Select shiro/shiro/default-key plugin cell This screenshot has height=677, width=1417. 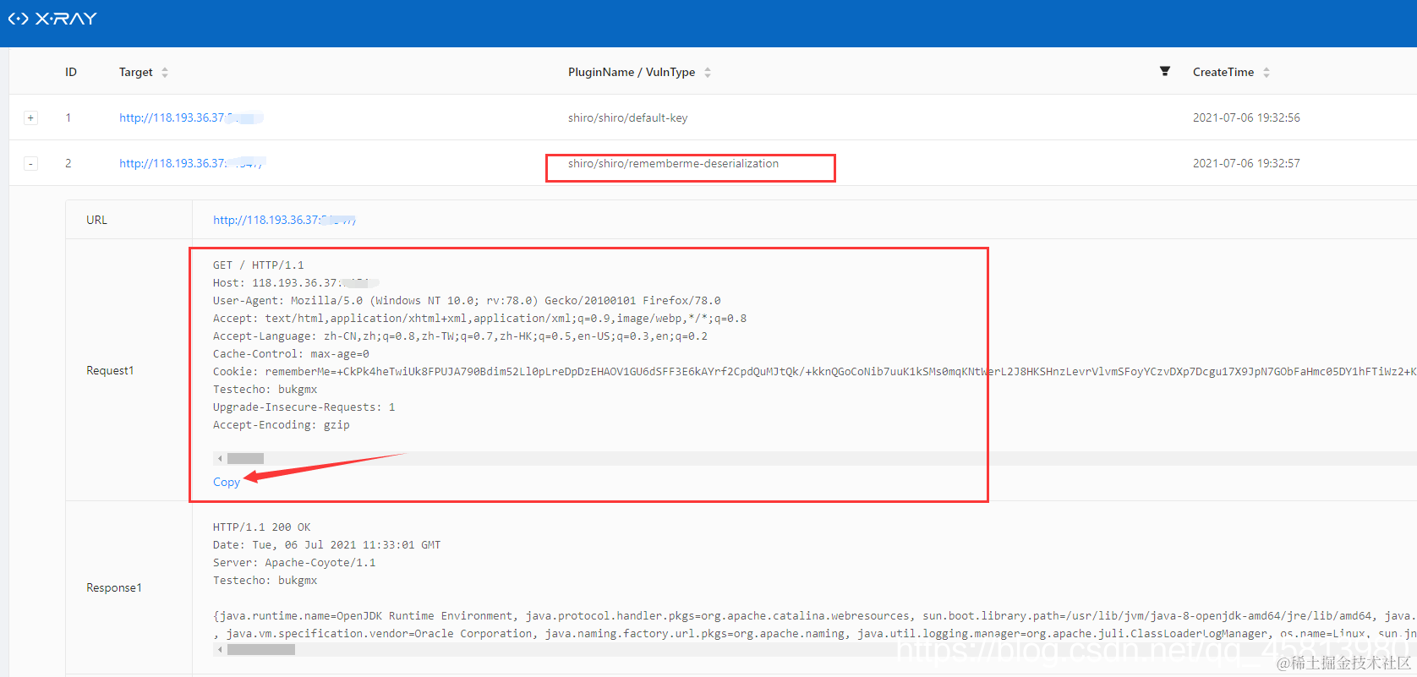pos(627,117)
